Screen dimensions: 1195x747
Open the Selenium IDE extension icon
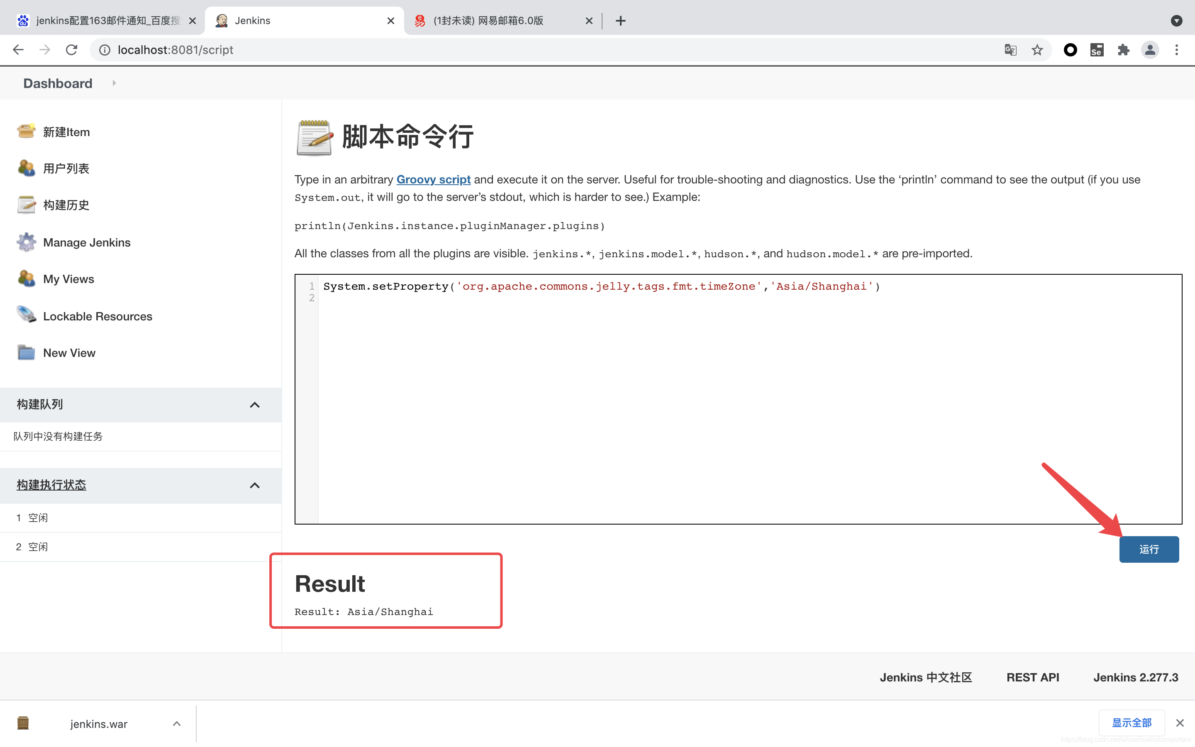[x=1097, y=50]
